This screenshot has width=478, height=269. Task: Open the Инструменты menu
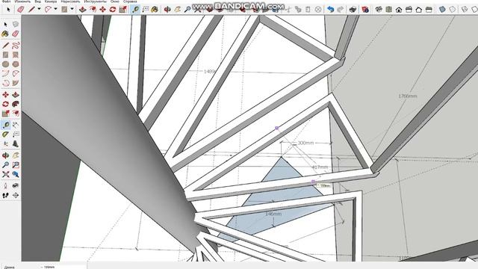[96, 1]
